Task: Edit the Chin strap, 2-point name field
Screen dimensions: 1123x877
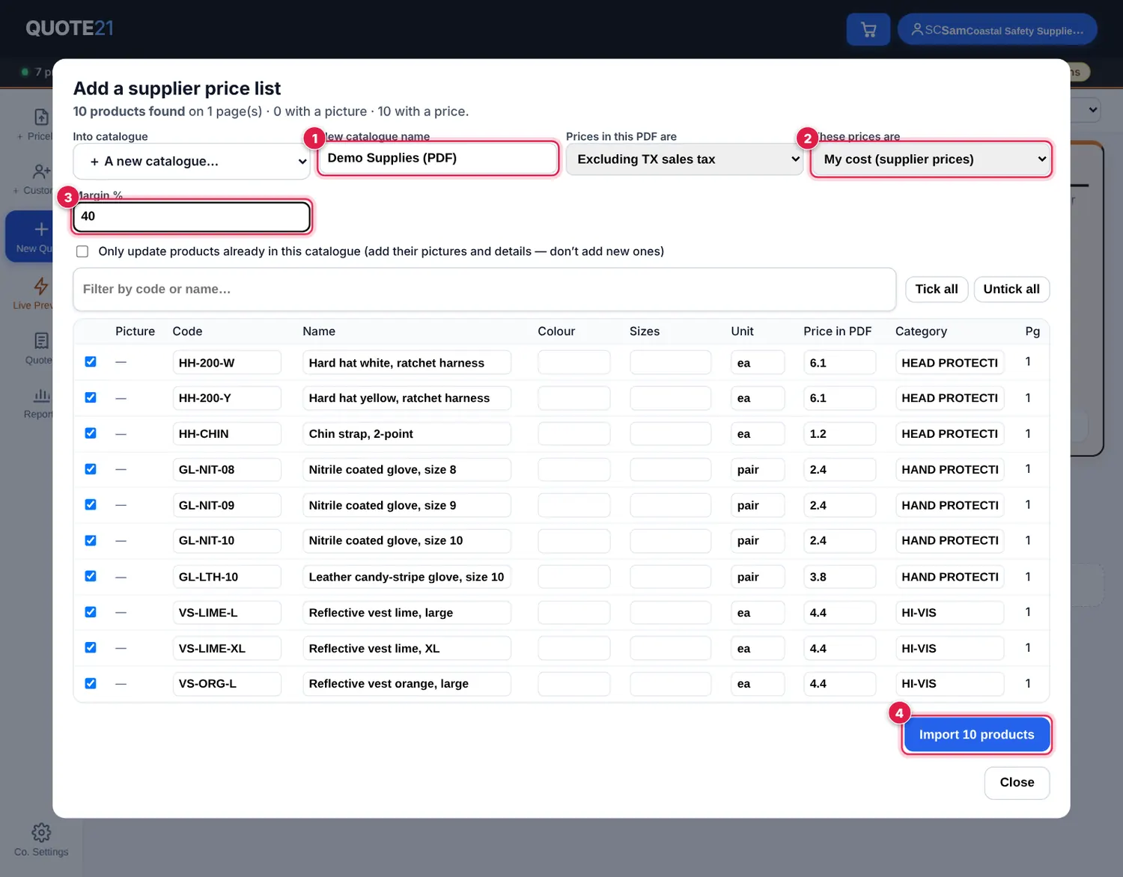Action: point(407,434)
